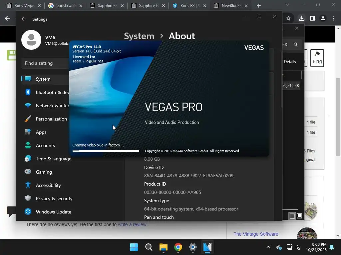This screenshot has height=255, width=341.
Task: Click the Apps icon in Settings sidebar
Action: 28,132
